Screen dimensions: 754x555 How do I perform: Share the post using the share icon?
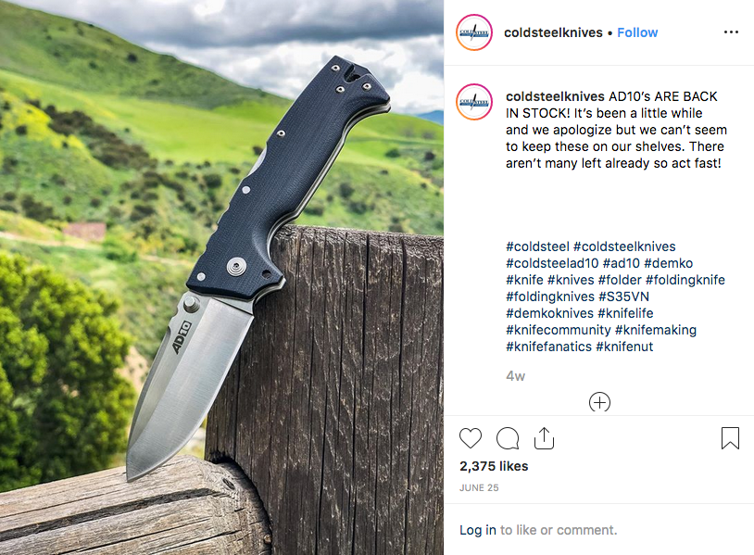click(544, 438)
